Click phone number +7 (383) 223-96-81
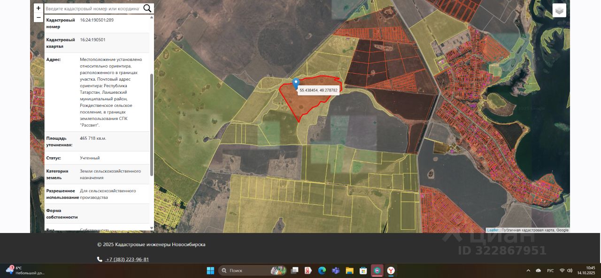Viewport: 601px width, 278px height. [x=127, y=259]
